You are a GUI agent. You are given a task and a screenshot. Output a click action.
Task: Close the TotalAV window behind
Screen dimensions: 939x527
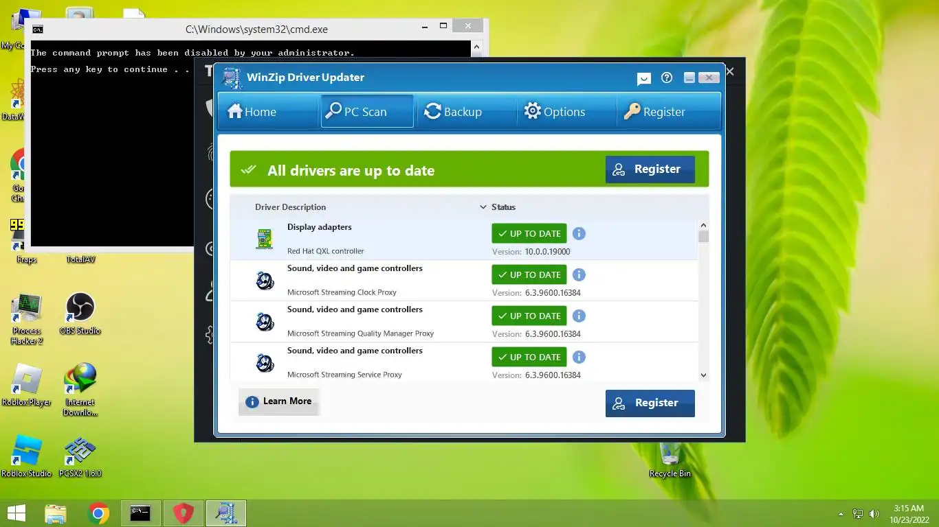click(x=730, y=71)
